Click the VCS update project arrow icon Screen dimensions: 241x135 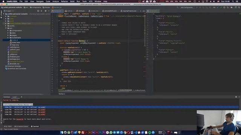click(x=218, y=7)
